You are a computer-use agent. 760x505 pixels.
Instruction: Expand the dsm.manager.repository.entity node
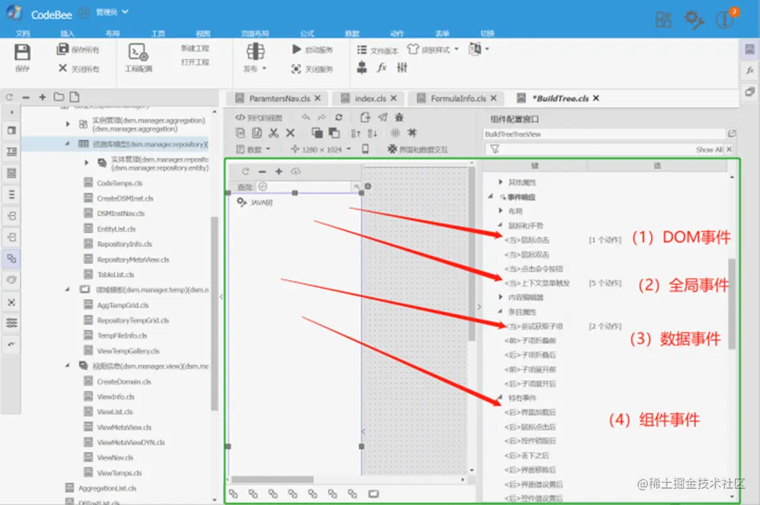[86, 163]
